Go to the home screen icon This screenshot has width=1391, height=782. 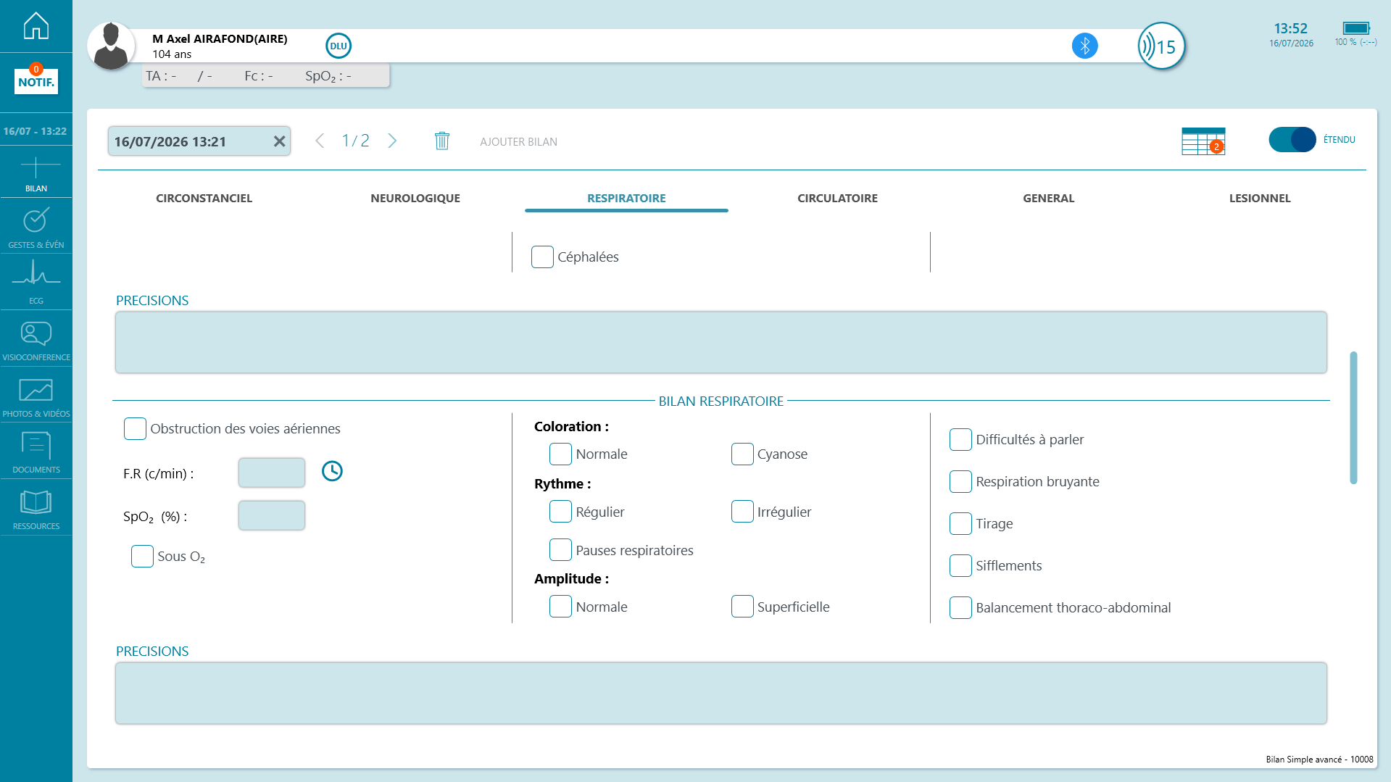(36, 26)
